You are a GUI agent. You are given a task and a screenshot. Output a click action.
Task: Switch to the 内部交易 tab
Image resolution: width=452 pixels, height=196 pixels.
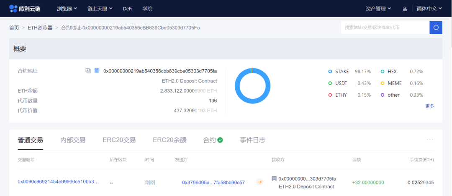72,140
